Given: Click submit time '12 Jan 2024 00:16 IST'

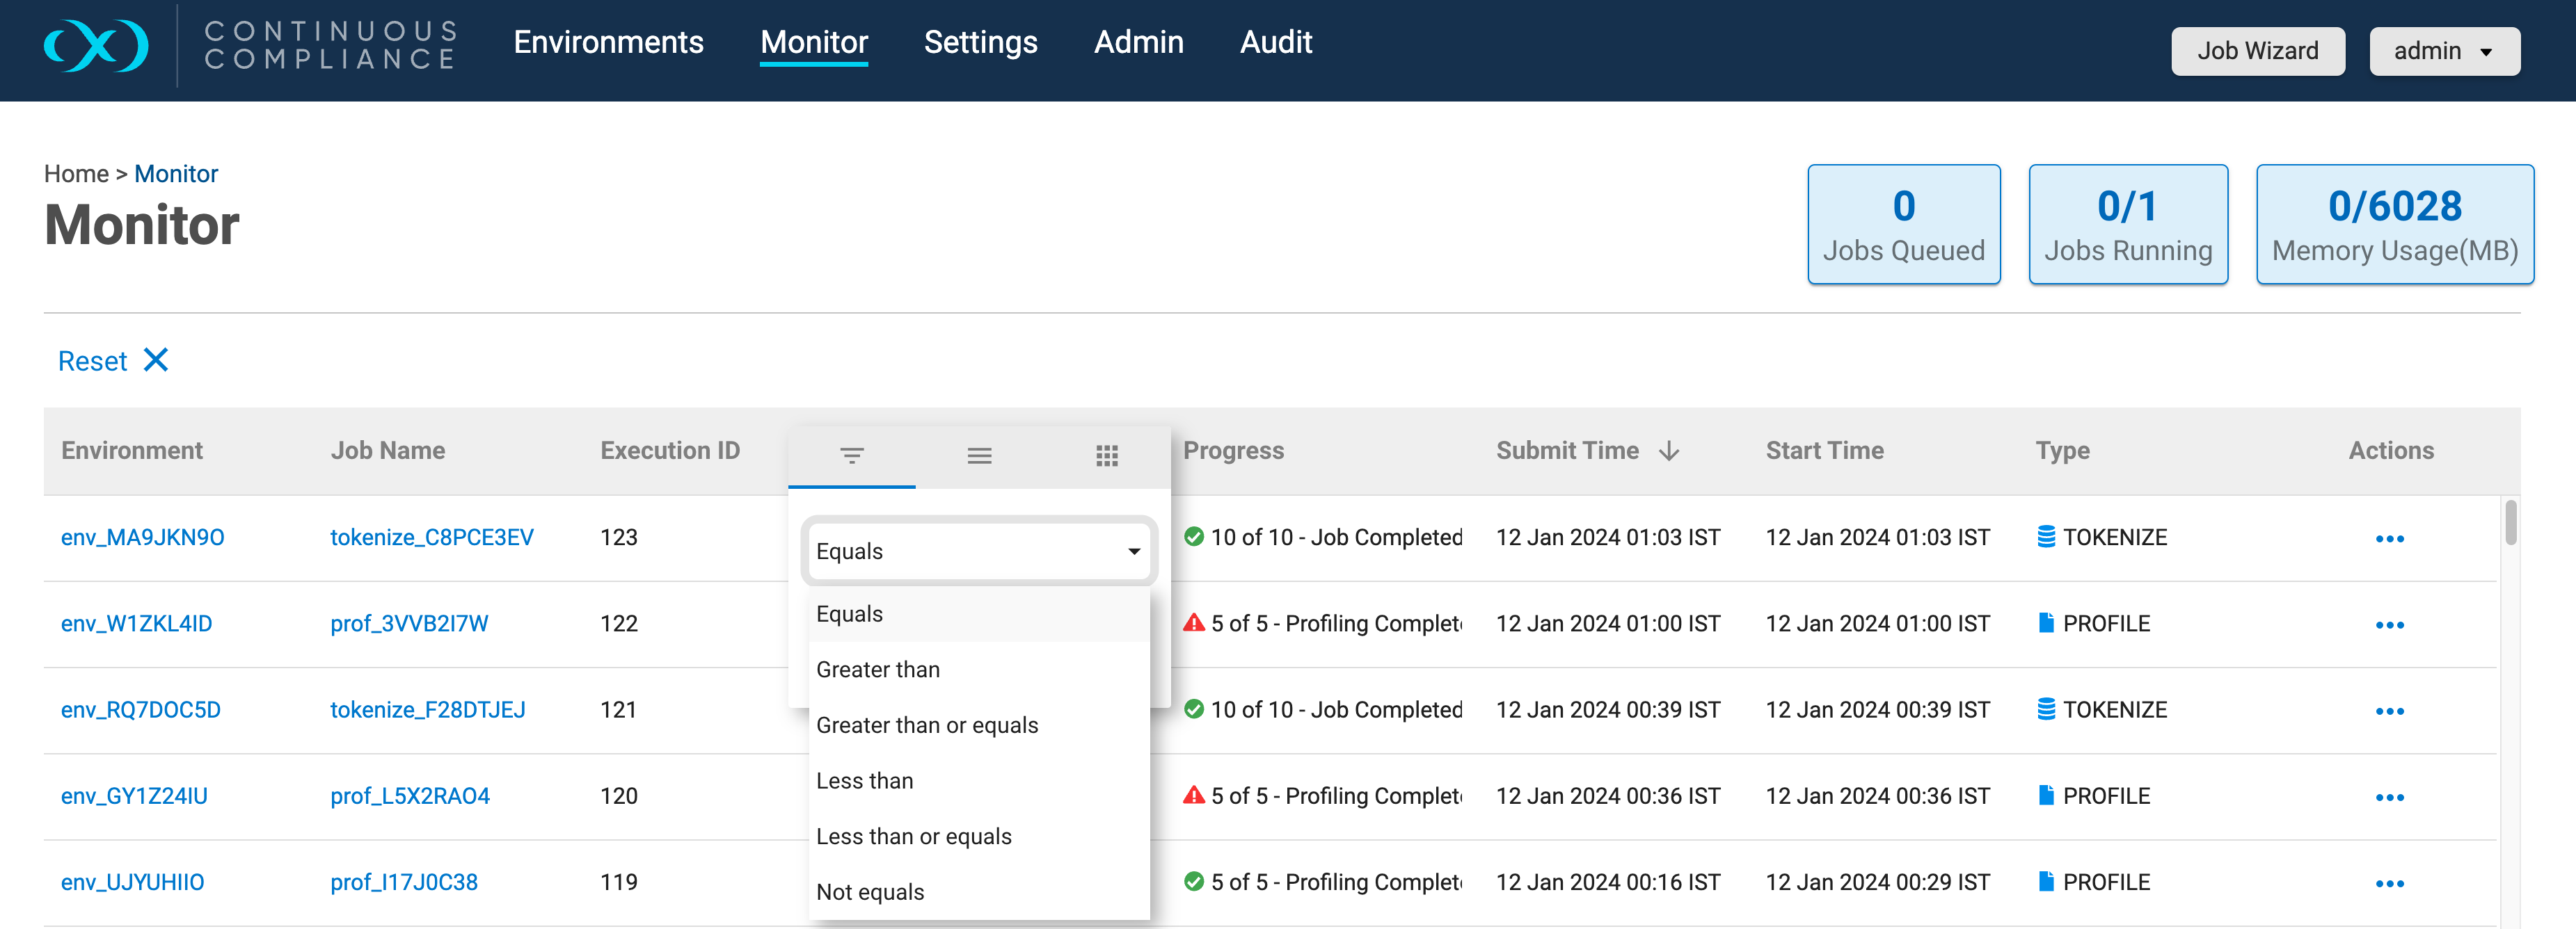Looking at the screenshot, I should point(1608,882).
